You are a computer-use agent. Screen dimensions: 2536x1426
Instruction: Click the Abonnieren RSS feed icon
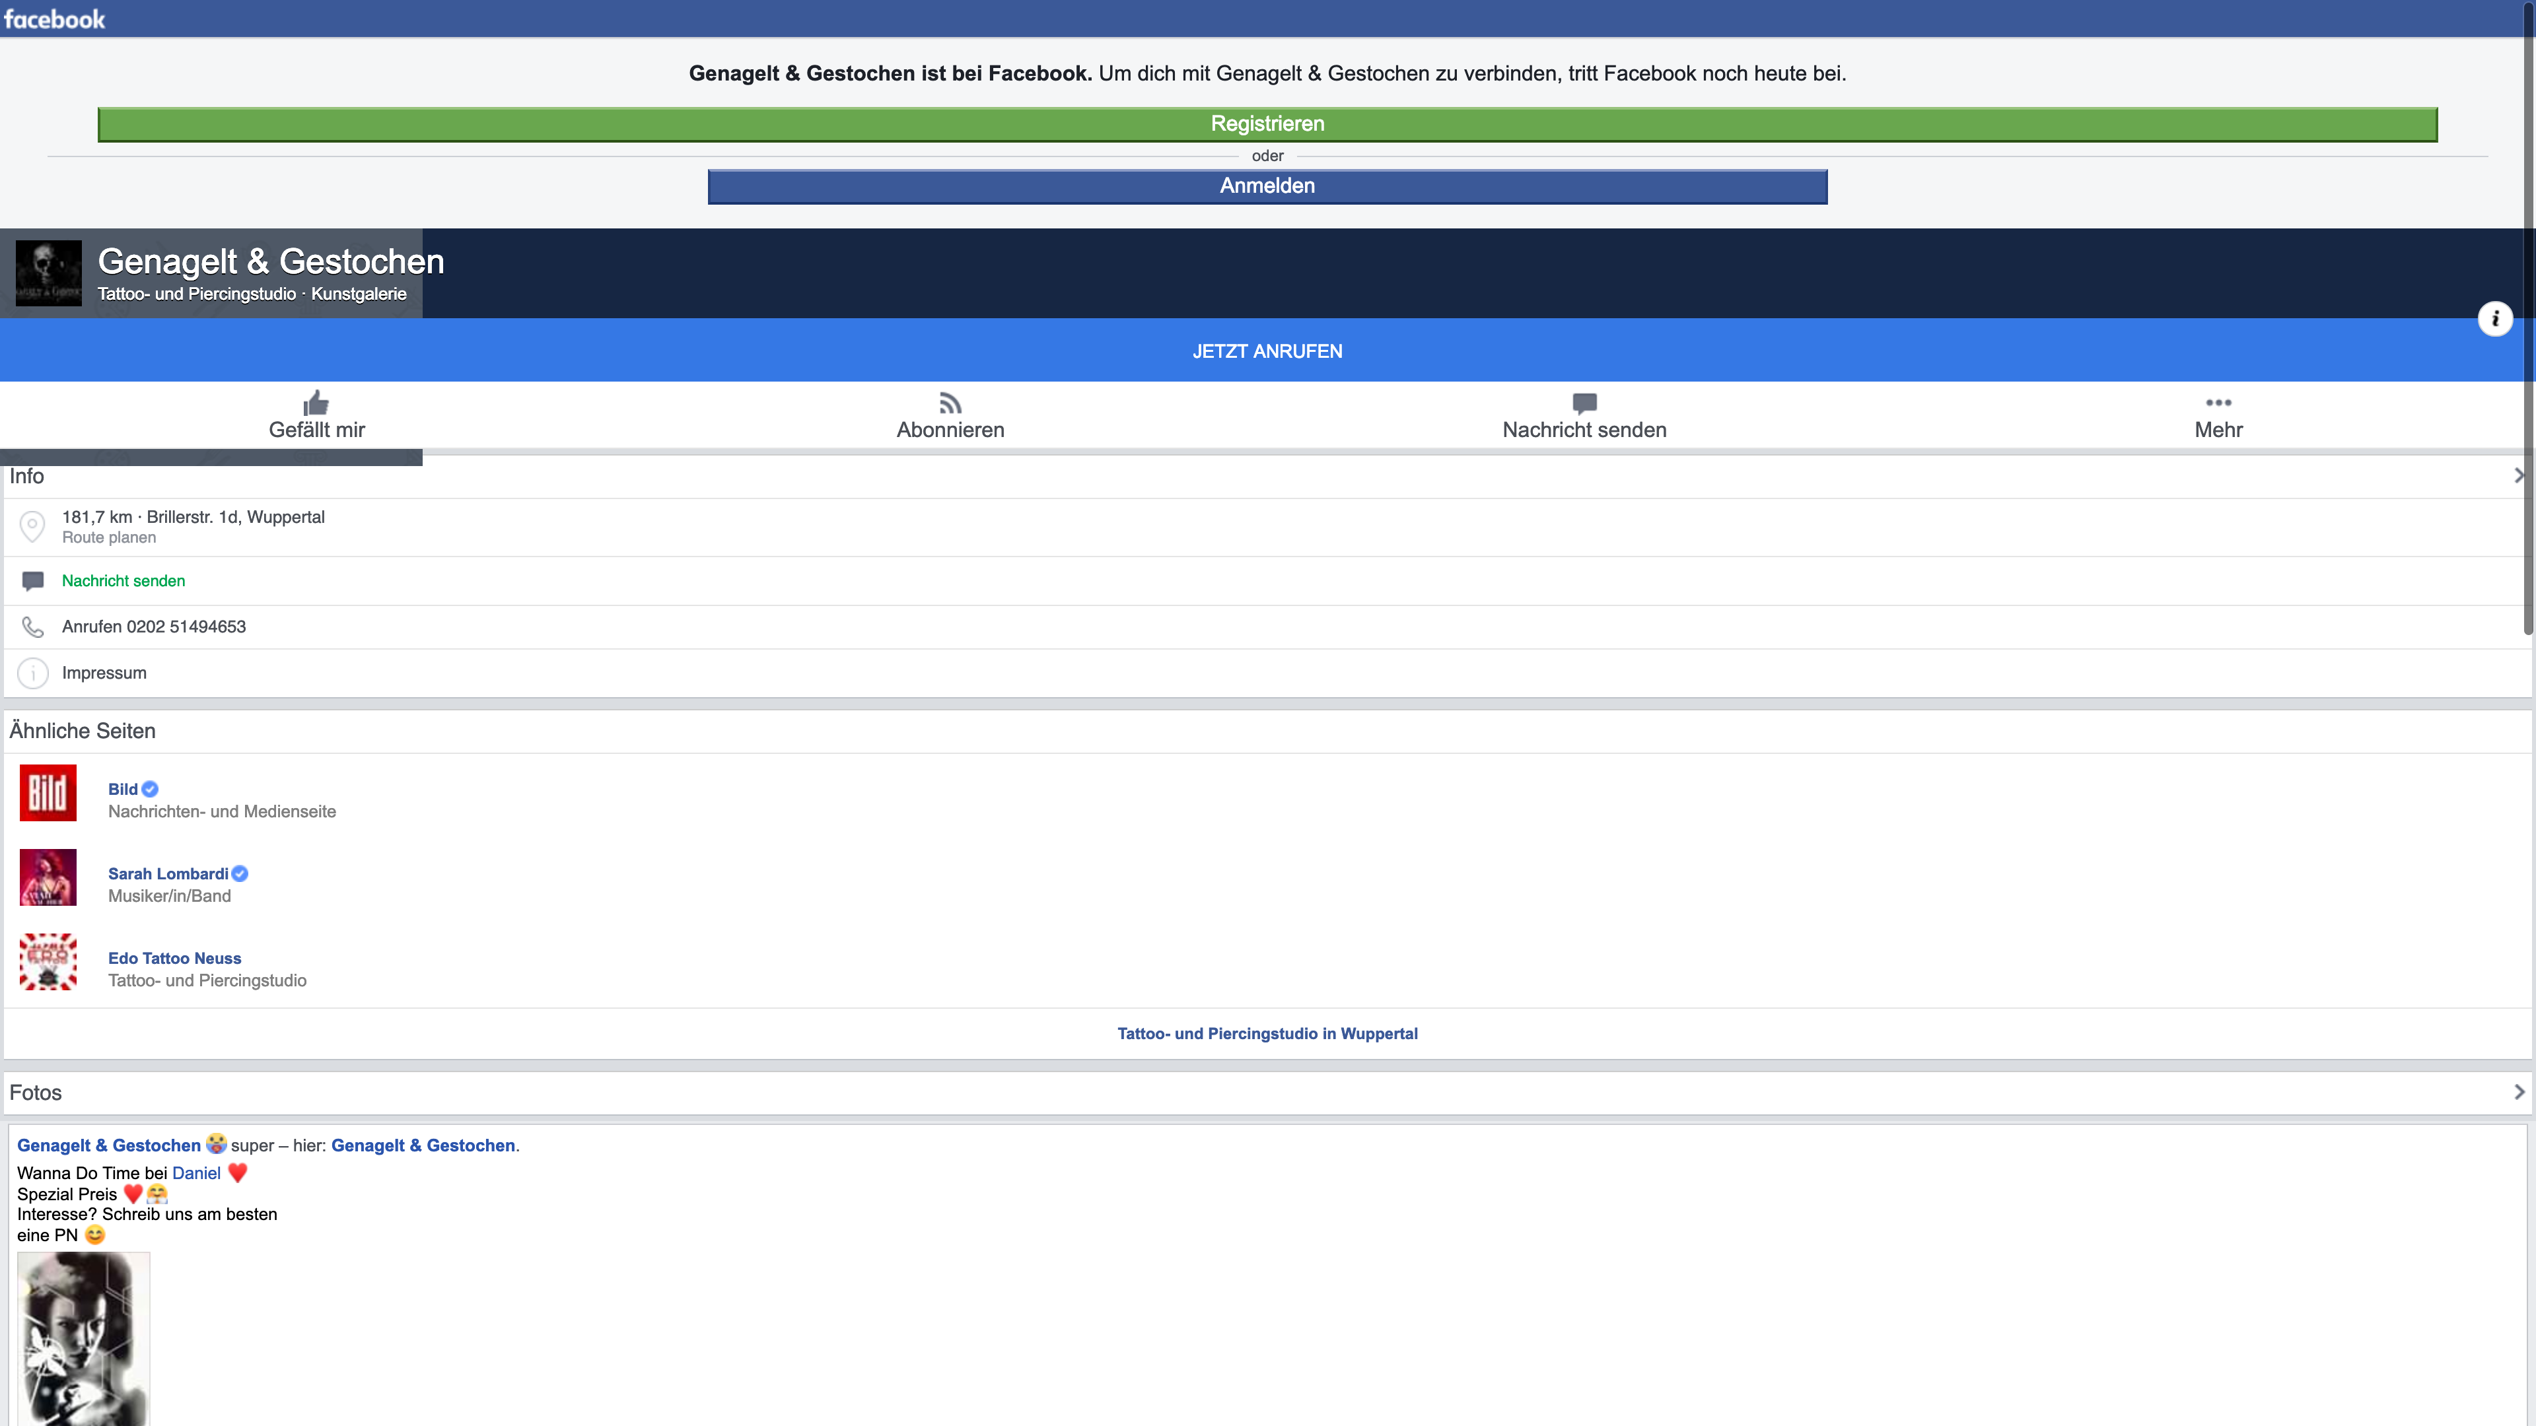point(950,403)
